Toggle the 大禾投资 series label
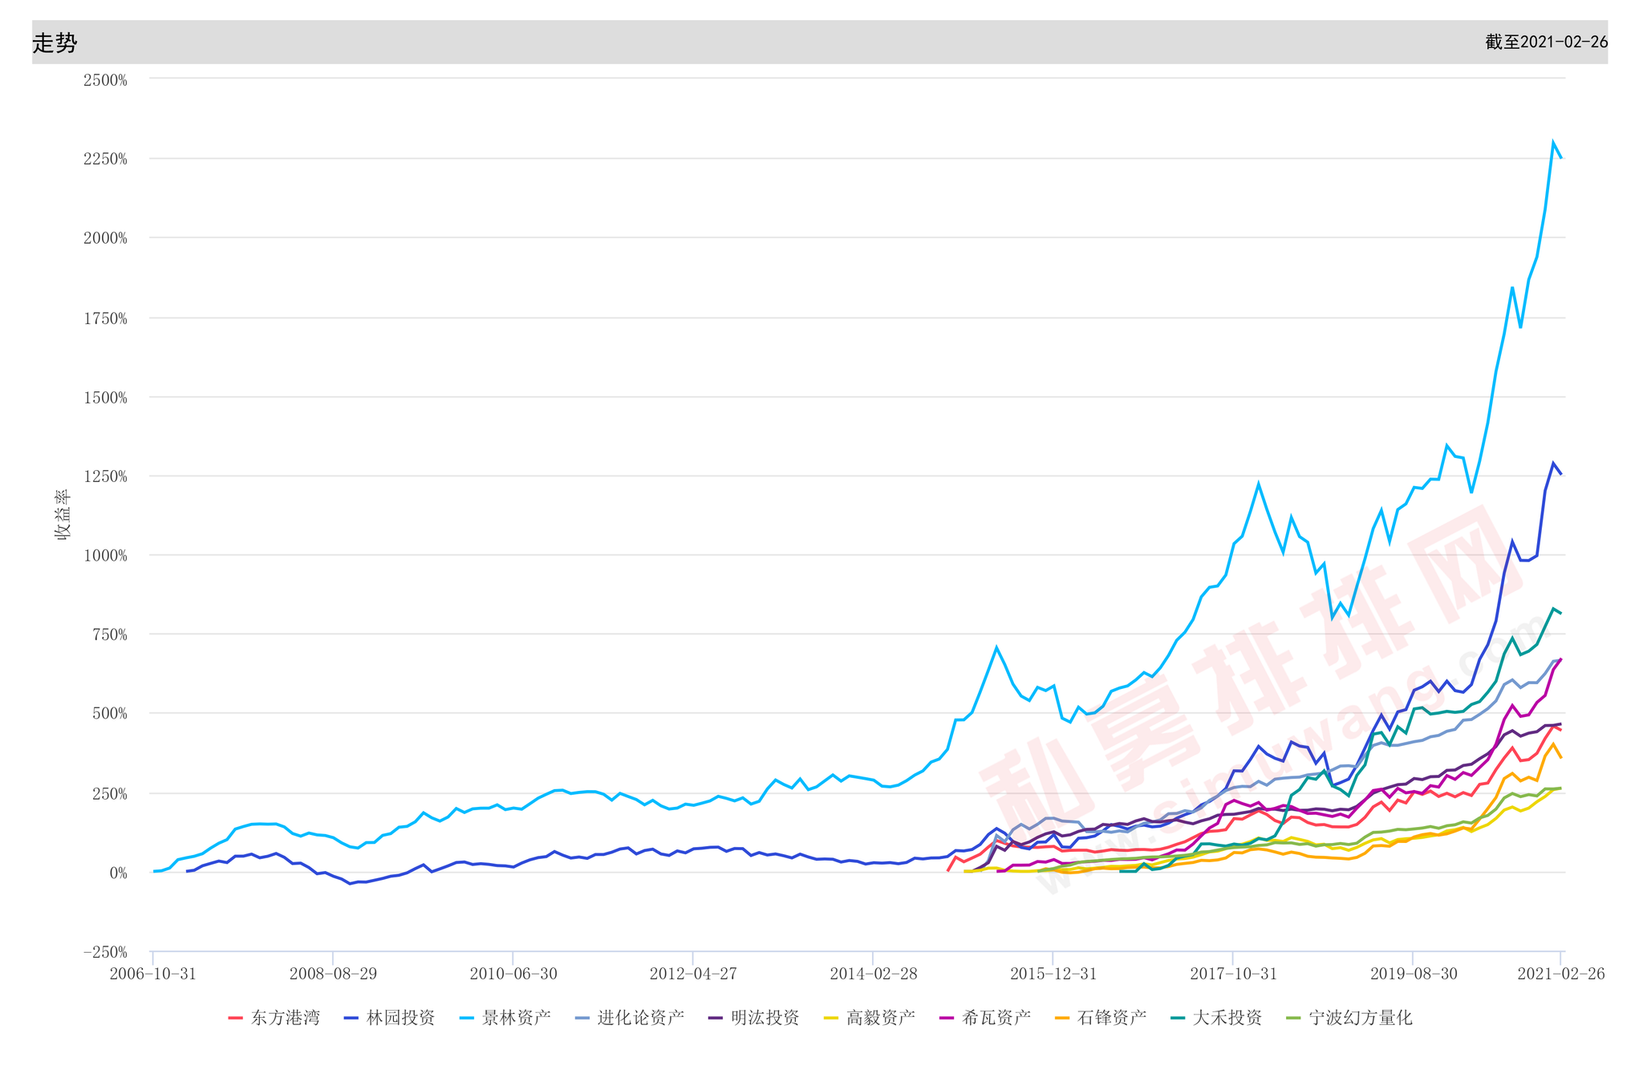Viewport: 1643px width, 1086px height. pos(1227,1019)
